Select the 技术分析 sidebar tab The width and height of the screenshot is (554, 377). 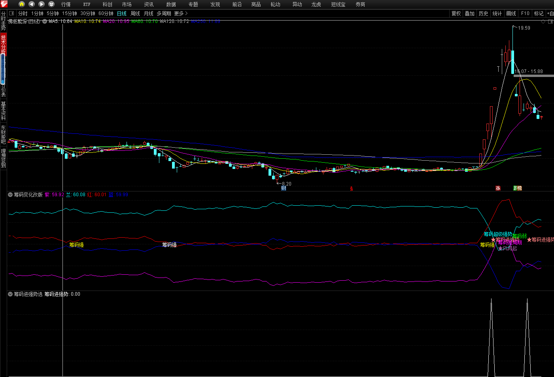(4, 43)
